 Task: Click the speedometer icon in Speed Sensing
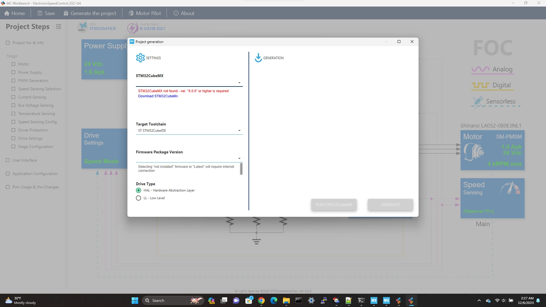510,188
